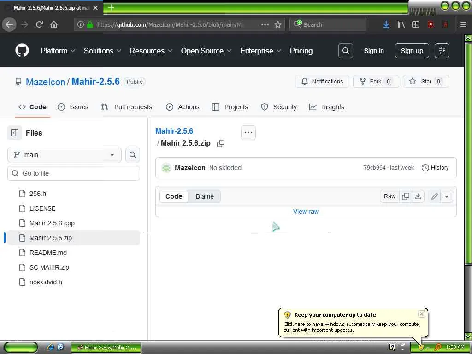472x354 pixels.
Task: Open more edit options dropdown arrow
Action: click(x=447, y=196)
